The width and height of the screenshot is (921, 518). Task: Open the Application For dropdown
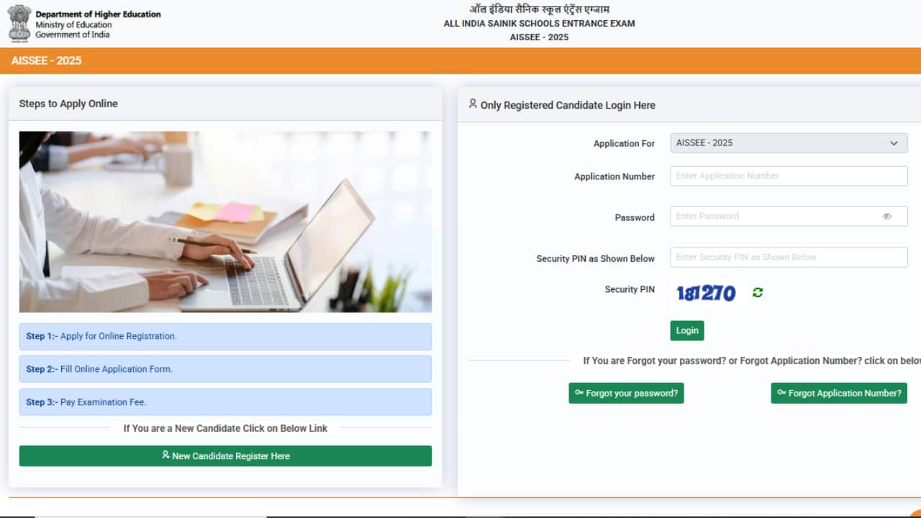click(789, 143)
